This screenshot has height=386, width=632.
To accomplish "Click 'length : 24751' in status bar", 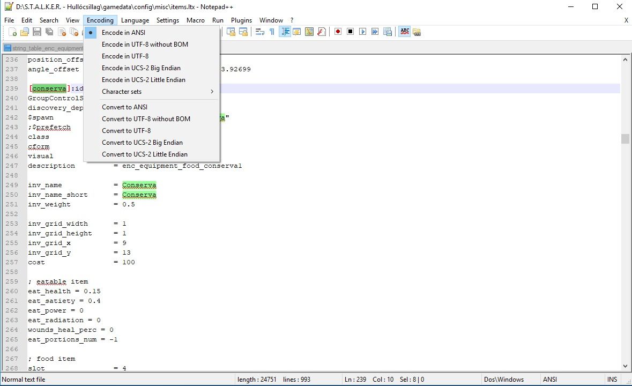I will [257, 380].
